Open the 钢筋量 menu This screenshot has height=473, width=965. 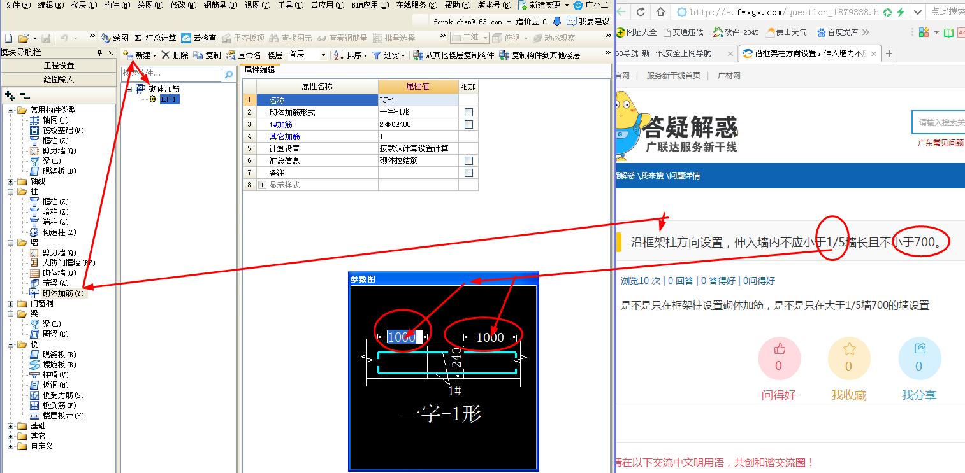221,5
